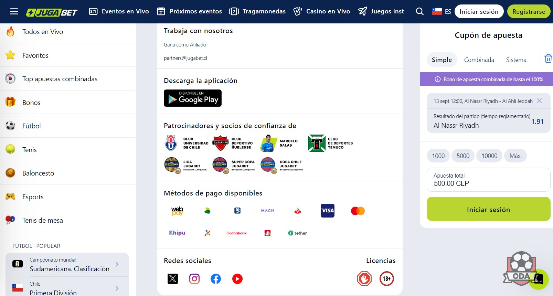The width and height of the screenshot is (553, 296).
Task: Click the Gana como Afiliado link
Action: point(185,45)
